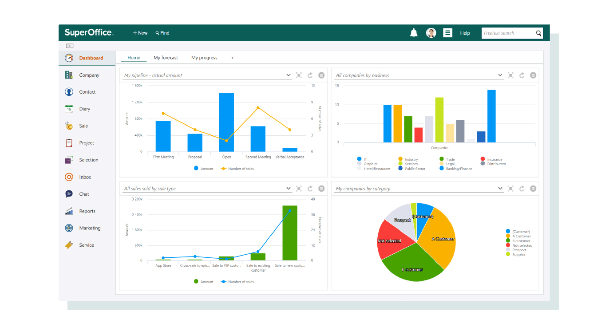The height and width of the screenshot is (335, 613).
Task: Click the user profile avatar
Action: (x=431, y=33)
